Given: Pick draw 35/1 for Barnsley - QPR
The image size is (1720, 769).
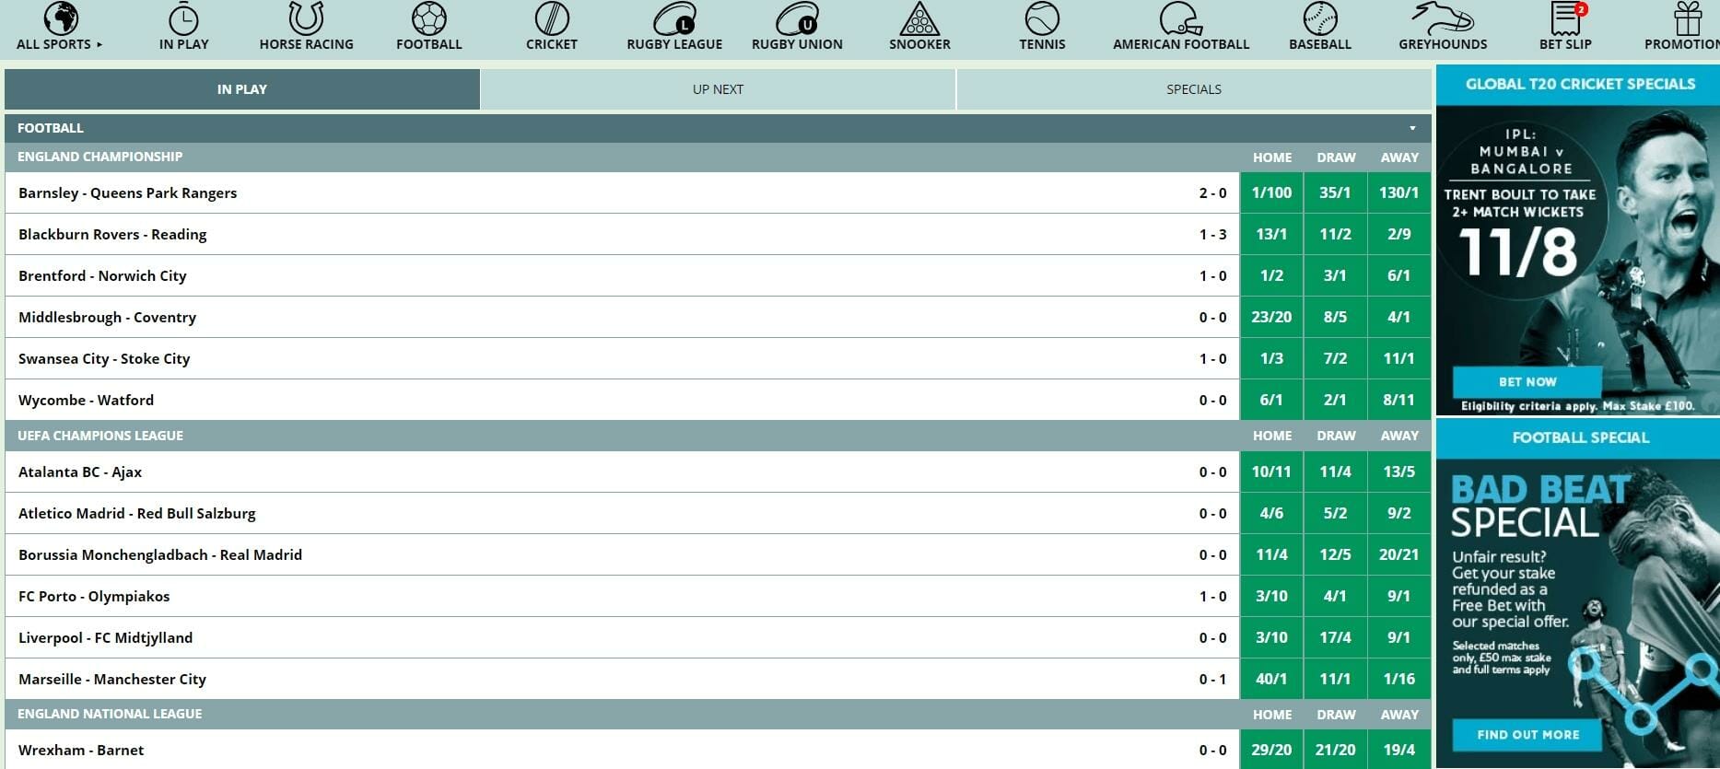Looking at the screenshot, I should point(1335,192).
